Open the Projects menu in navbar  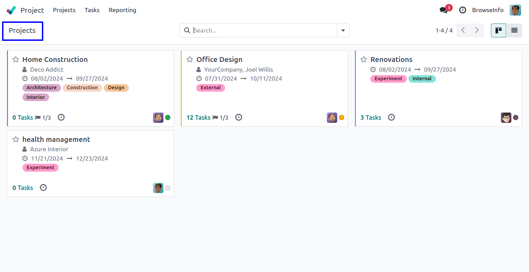coord(64,10)
